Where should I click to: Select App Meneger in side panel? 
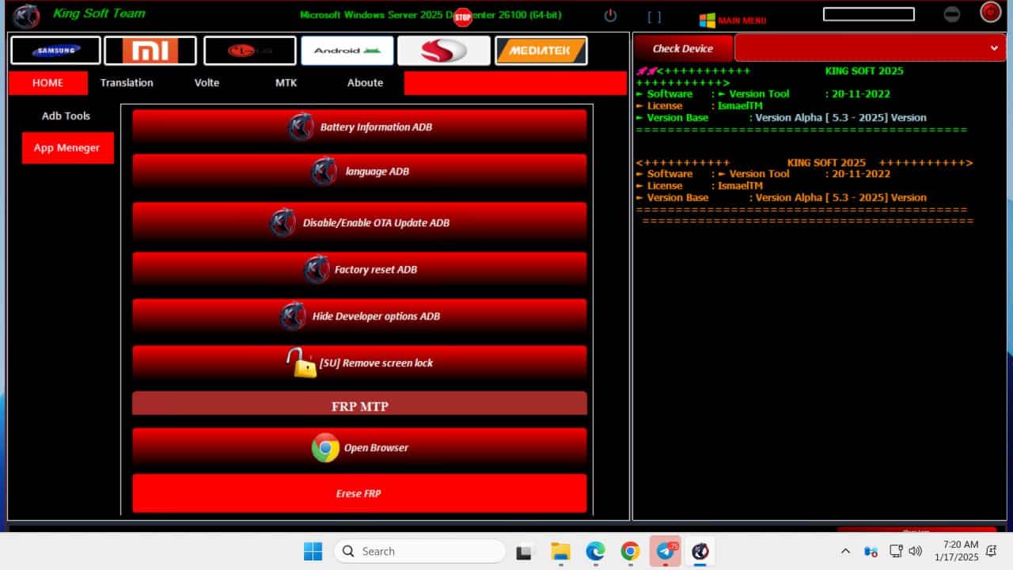[x=67, y=148]
